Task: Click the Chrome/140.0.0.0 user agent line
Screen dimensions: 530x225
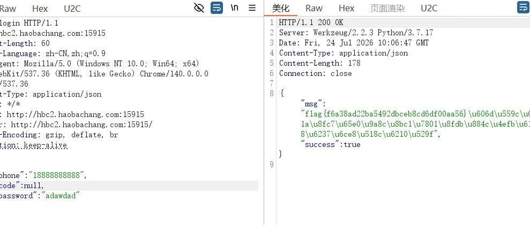Action: click(104, 74)
